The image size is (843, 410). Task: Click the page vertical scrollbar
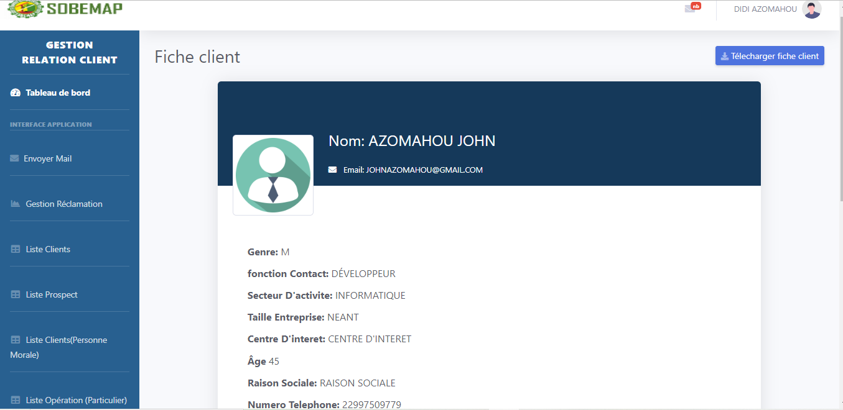pos(840,124)
